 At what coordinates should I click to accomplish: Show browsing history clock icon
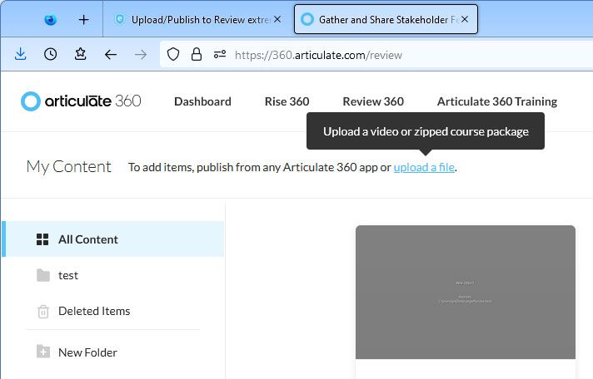[x=50, y=54]
